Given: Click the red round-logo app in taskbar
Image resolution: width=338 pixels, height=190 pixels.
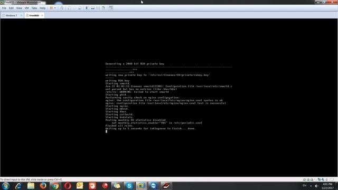Looking at the screenshot, I should [x=105, y=186].
